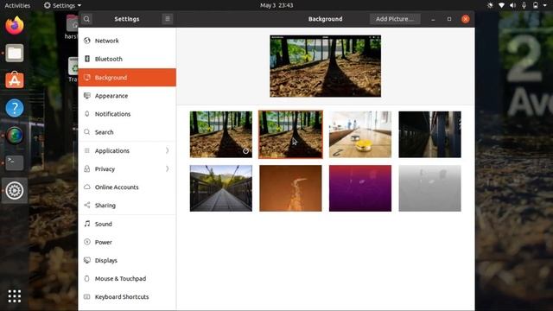This screenshot has width=553, height=311.
Task: Open the Bluetooth settings panel
Action: (x=127, y=59)
